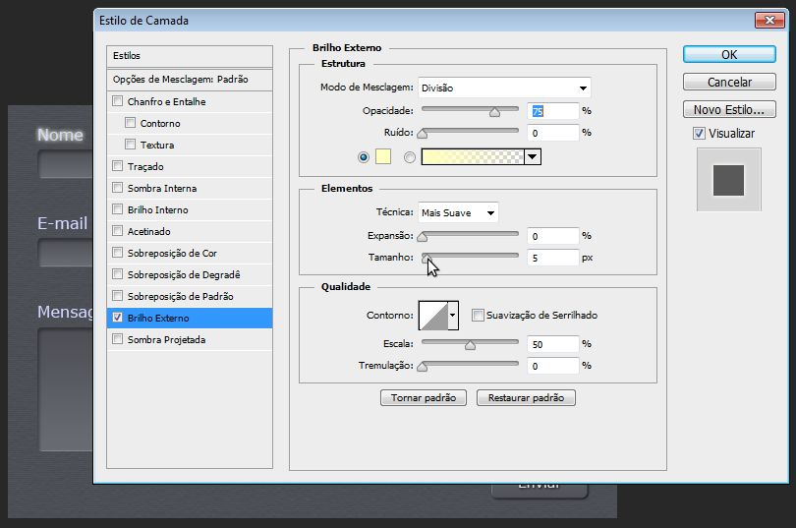This screenshot has height=528, width=796.
Task: Click the Opacidade value field
Action: point(552,111)
